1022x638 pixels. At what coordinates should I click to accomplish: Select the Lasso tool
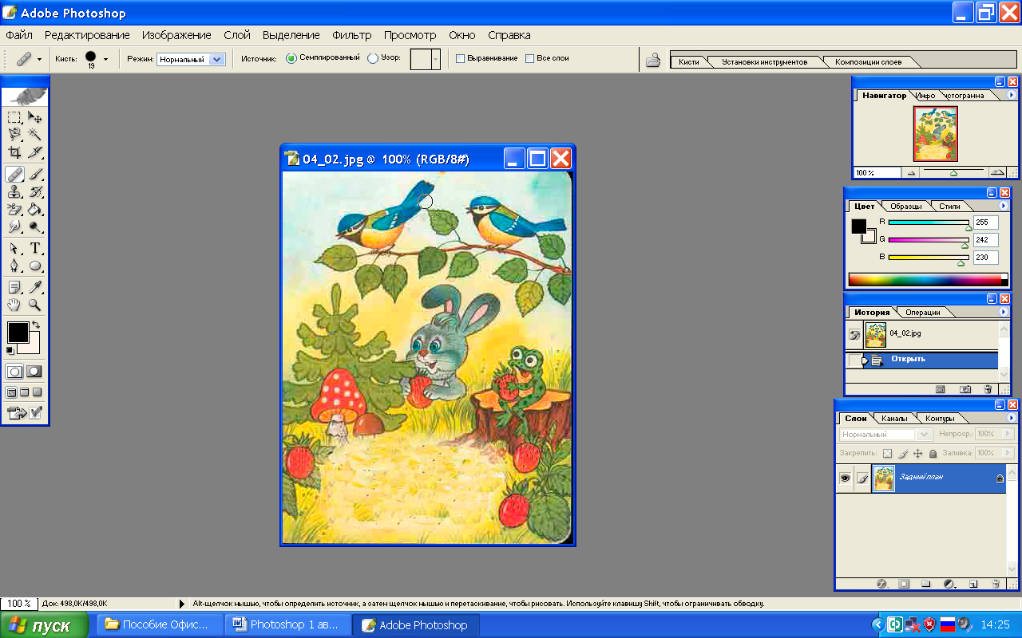[14, 135]
